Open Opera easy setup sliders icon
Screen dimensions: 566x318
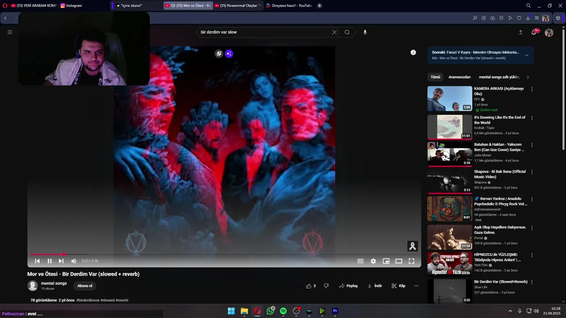(x=537, y=18)
